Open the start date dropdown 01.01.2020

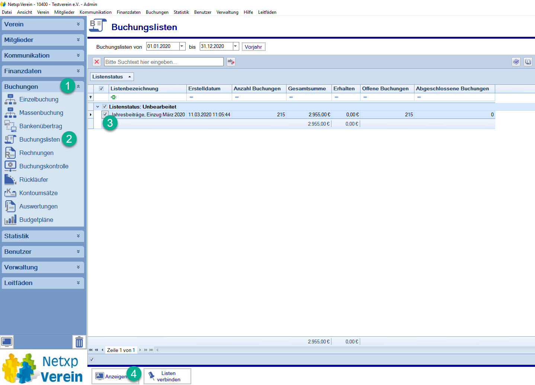[x=182, y=46]
